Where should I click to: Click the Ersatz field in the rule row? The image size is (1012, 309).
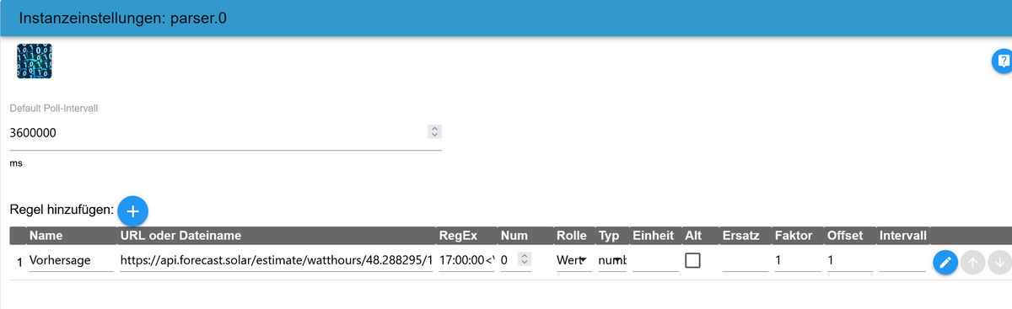(745, 262)
